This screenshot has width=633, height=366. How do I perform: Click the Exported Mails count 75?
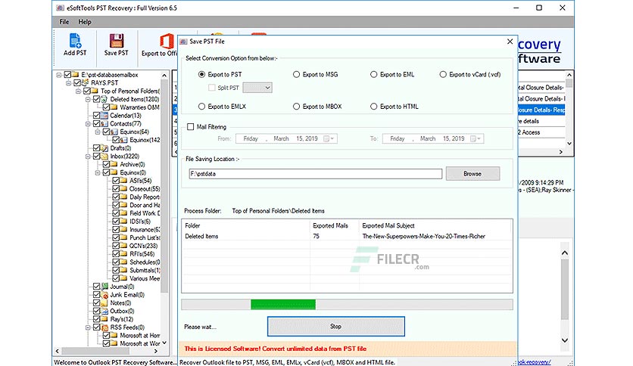coord(316,236)
